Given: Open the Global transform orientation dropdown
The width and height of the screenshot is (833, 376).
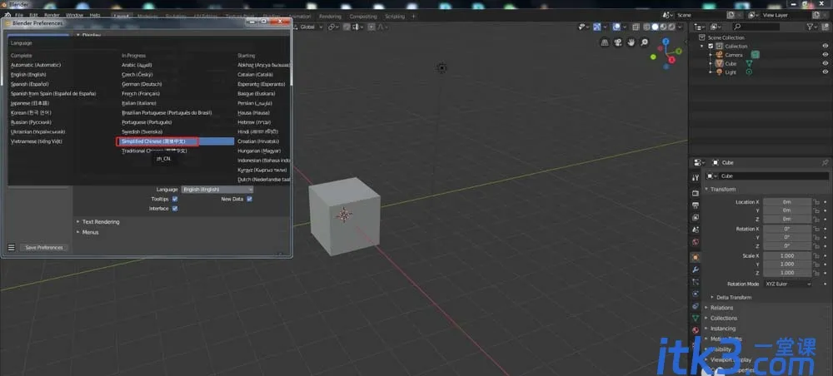Looking at the screenshot, I should (307, 27).
